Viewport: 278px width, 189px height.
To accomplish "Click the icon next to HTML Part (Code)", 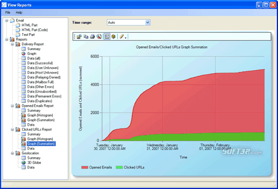I will point(18,30).
